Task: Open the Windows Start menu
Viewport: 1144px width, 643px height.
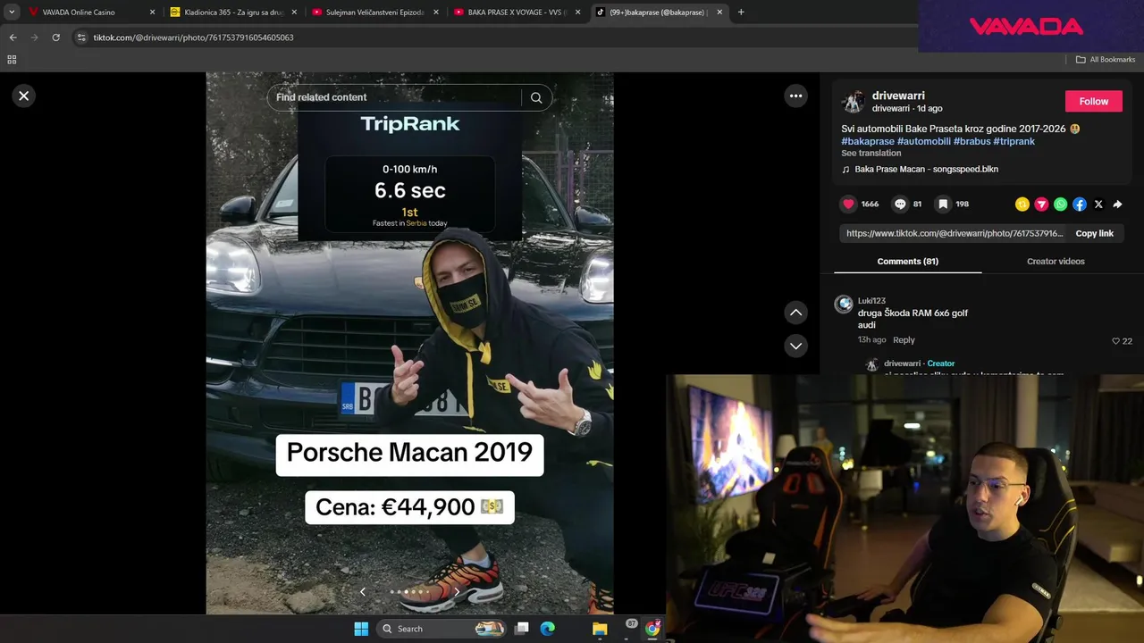Action: (361, 629)
